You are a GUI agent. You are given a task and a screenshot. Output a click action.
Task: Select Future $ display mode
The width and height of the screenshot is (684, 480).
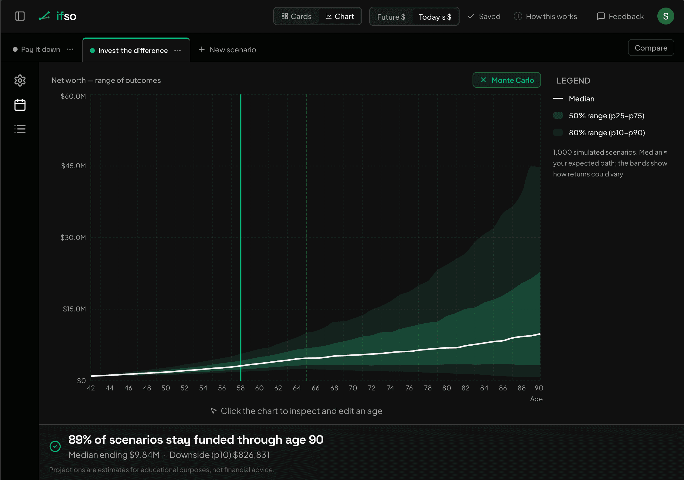click(391, 17)
